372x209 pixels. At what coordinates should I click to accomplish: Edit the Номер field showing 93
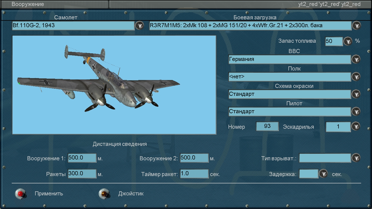tap(267, 126)
